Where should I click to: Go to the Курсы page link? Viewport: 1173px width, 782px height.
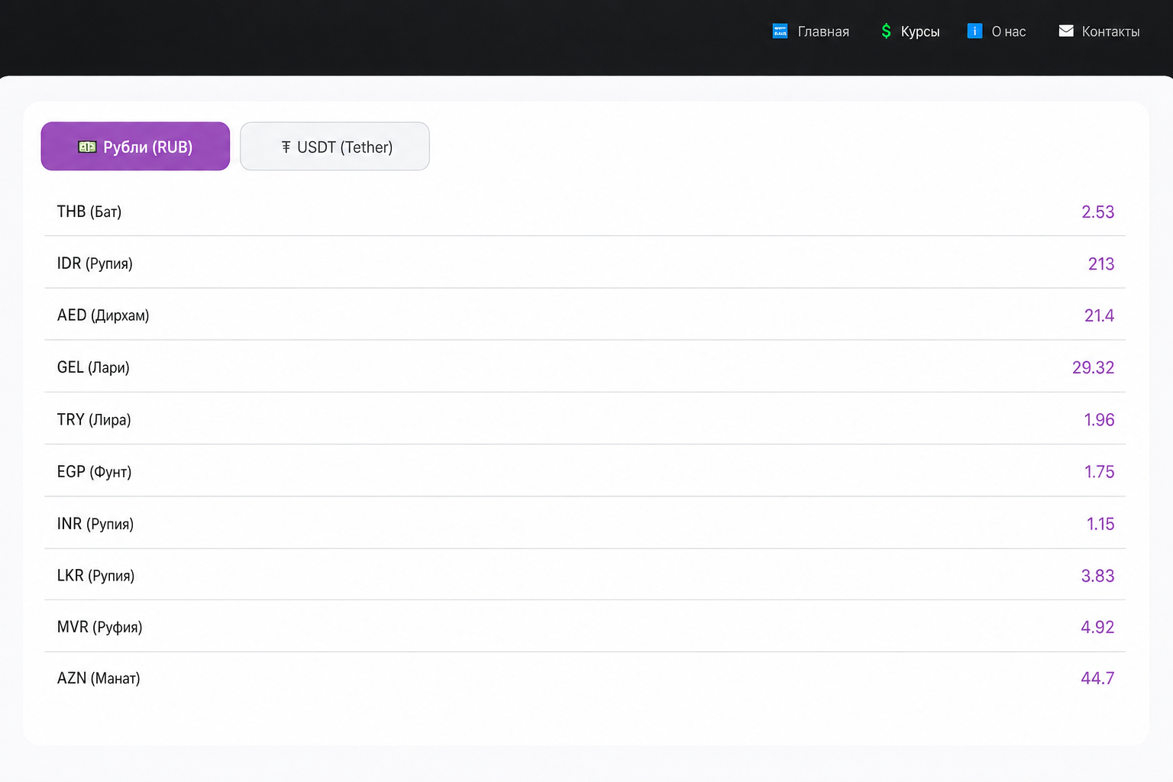tap(920, 31)
